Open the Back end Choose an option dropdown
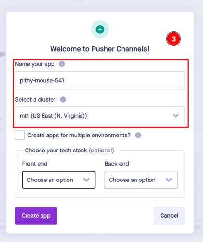The height and width of the screenshot is (242, 203). click(141, 180)
